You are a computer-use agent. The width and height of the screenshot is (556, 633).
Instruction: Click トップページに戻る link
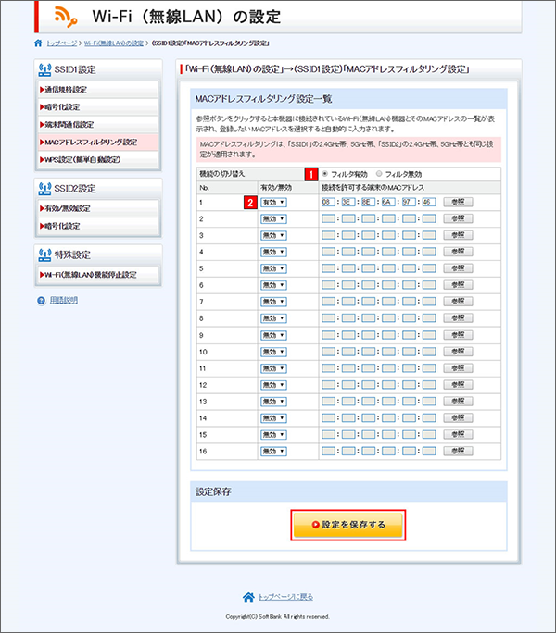[286, 597]
